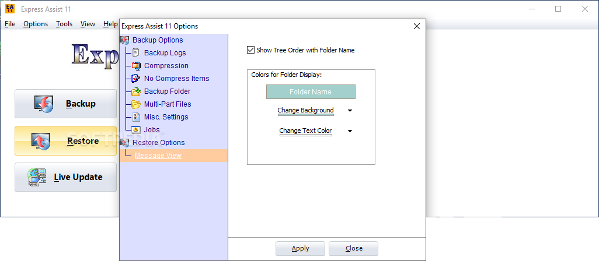
Task: Select Backup Folder in the options tree
Action: point(168,91)
